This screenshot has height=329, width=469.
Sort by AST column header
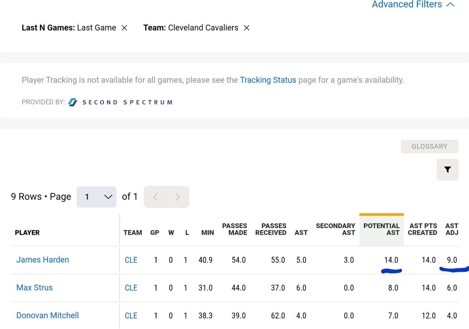[x=301, y=233]
